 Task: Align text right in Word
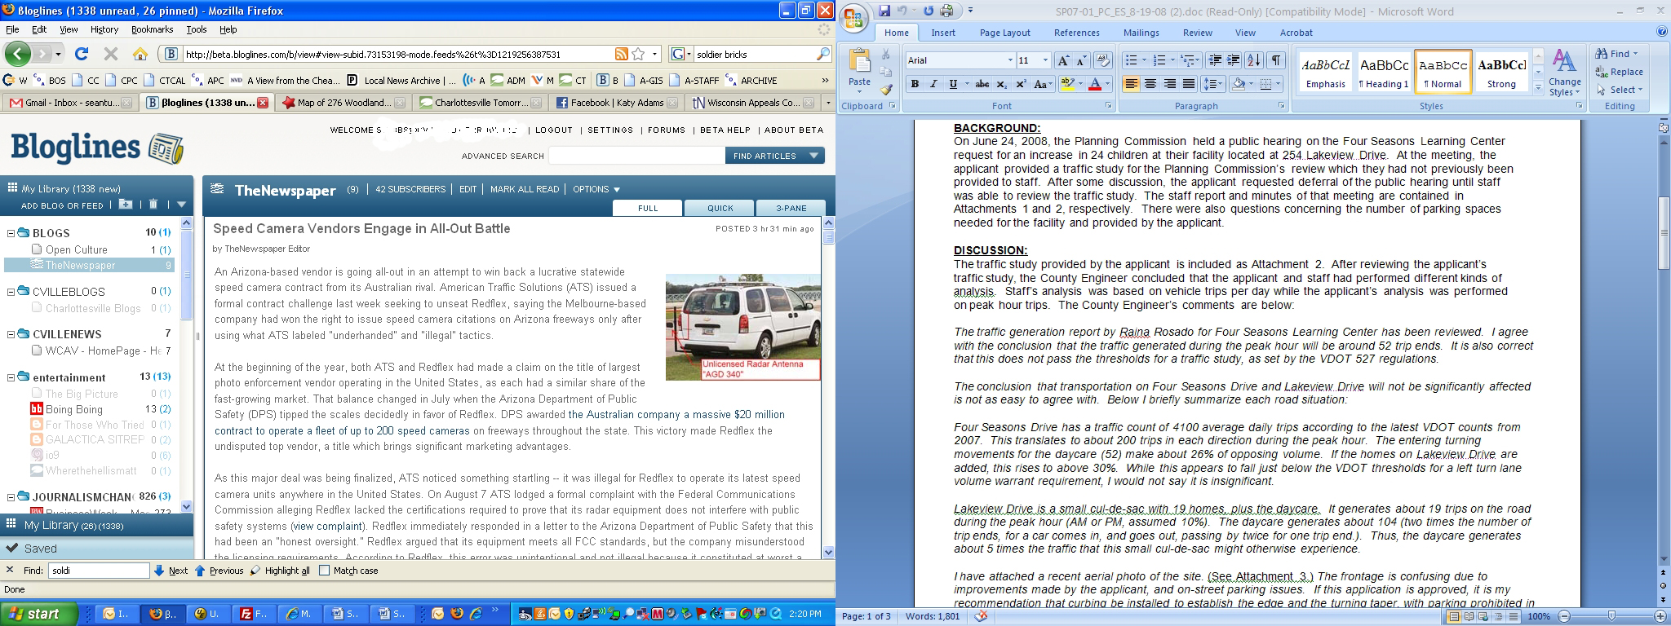(1169, 84)
